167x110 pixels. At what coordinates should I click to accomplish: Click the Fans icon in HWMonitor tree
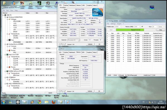tap(9, 40)
